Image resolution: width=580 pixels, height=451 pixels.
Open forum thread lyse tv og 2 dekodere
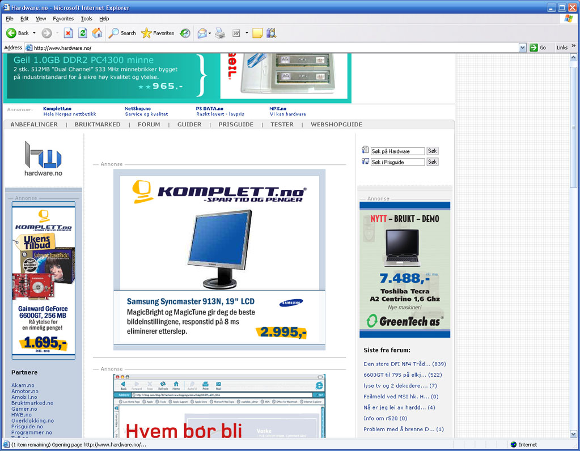pyautogui.click(x=400, y=386)
